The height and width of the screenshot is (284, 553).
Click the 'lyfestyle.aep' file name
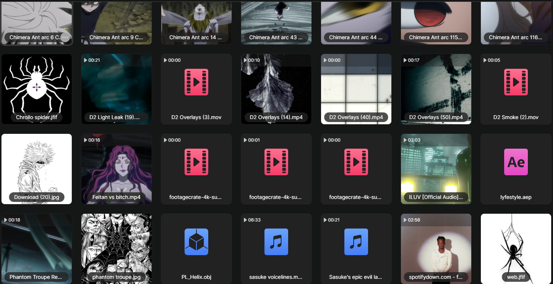point(516,197)
